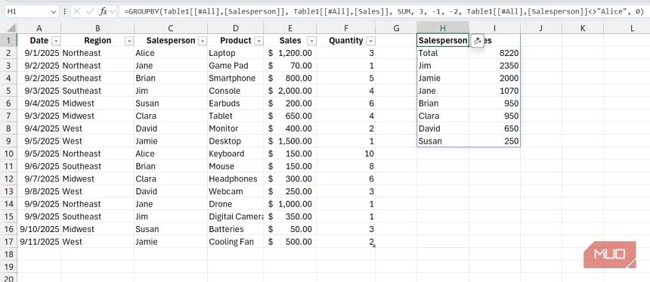The height and width of the screenshot is (282, 650).
Task: Select the Keyboard product cell
Action: [x=236, y=153]
